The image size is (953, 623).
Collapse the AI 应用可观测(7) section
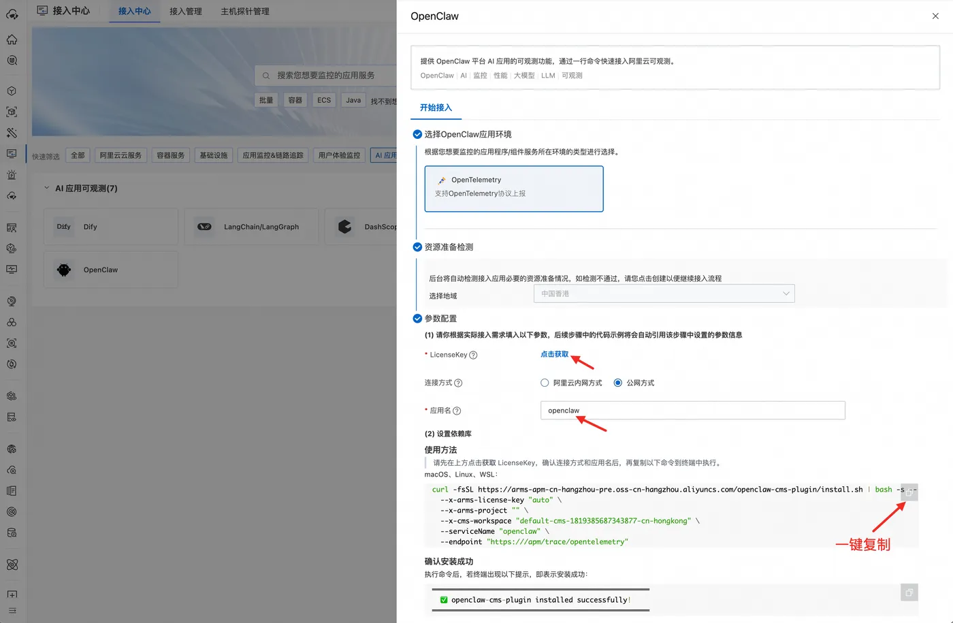click(47, 188)
